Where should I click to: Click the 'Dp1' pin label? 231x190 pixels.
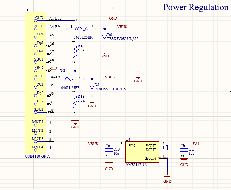(40, 43)
